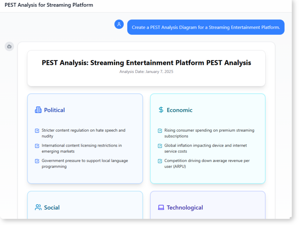Click the 'Create a PEST Analysis Diagram' prompt
Screen dimensions: 300x225
pos(206,27)
